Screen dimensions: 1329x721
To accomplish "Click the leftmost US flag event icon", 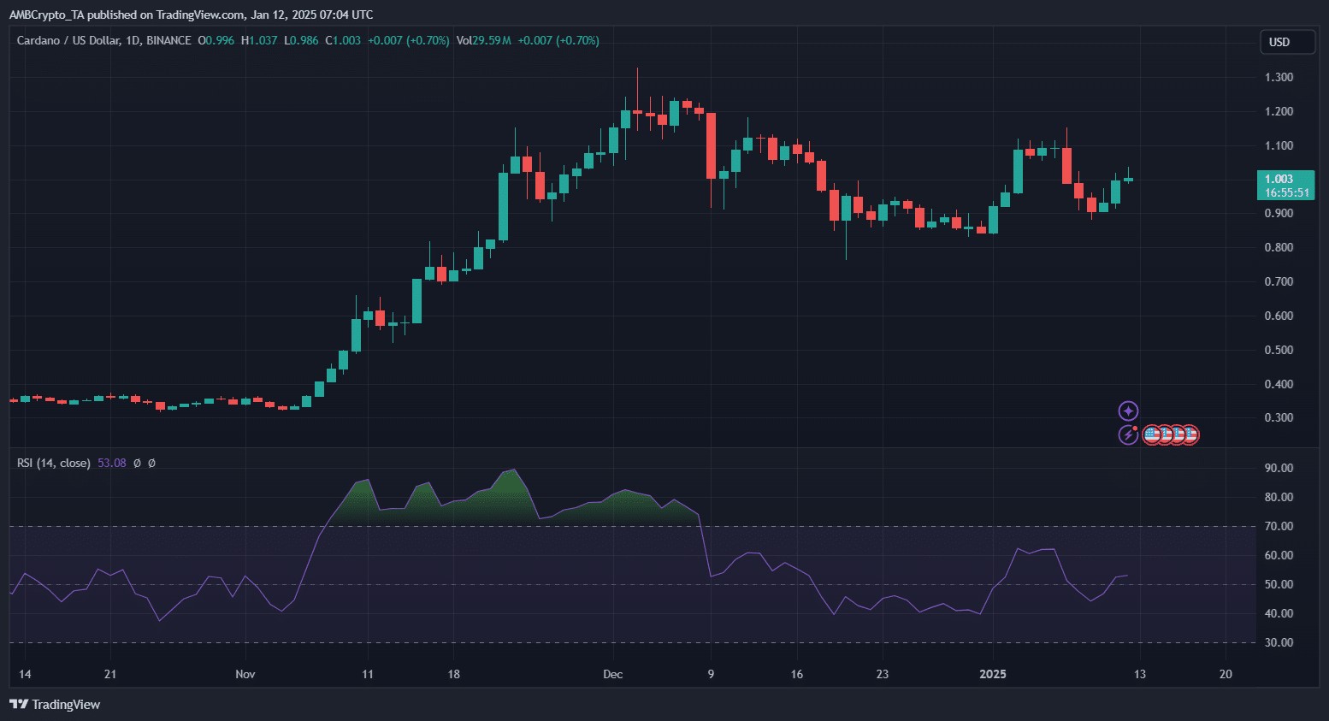I will pos(1152,435).
